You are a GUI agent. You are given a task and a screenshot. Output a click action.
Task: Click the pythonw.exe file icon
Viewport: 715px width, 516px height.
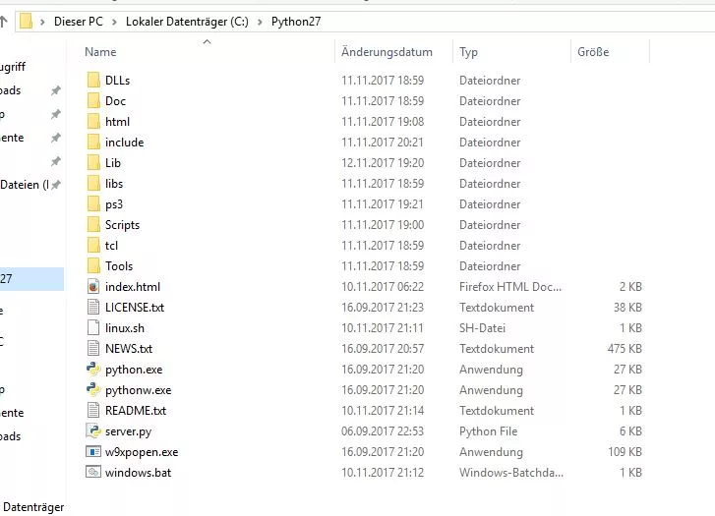93,390
